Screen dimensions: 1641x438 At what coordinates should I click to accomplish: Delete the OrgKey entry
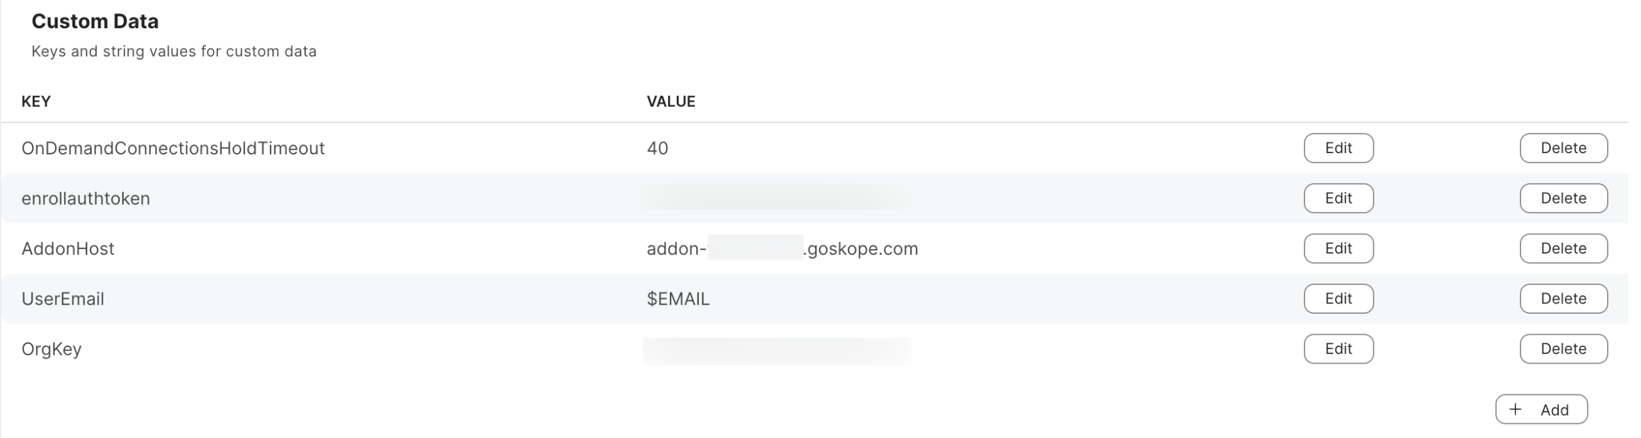pos(1563,349)
